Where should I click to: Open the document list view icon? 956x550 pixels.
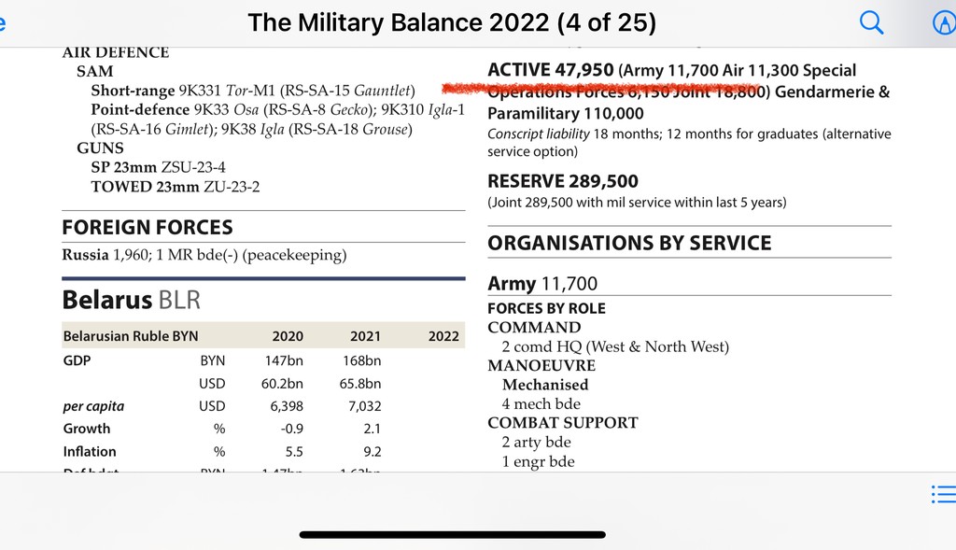[x=943, y=495]
